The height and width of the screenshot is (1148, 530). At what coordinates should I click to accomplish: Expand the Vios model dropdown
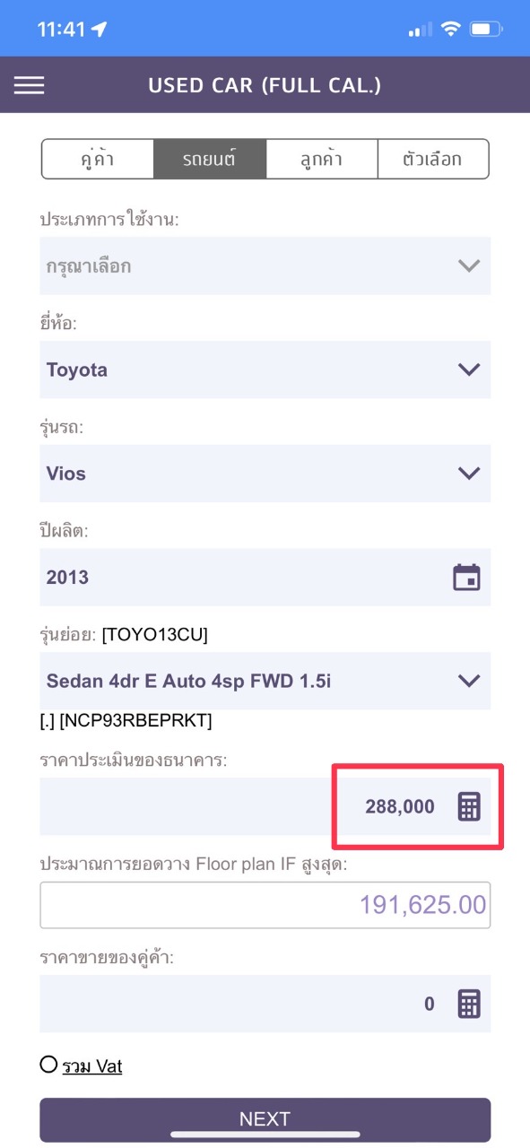(265, 473)
